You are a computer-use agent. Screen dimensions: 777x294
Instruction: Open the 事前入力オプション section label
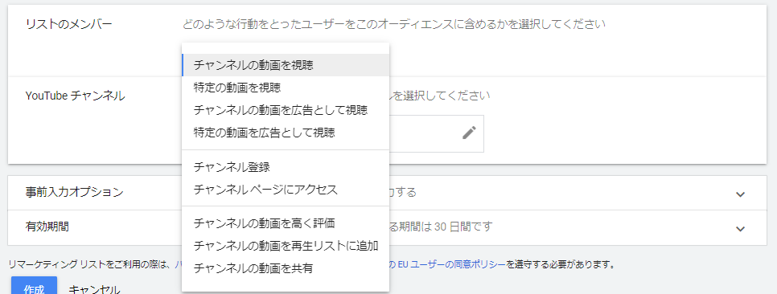tap(74, 193)
